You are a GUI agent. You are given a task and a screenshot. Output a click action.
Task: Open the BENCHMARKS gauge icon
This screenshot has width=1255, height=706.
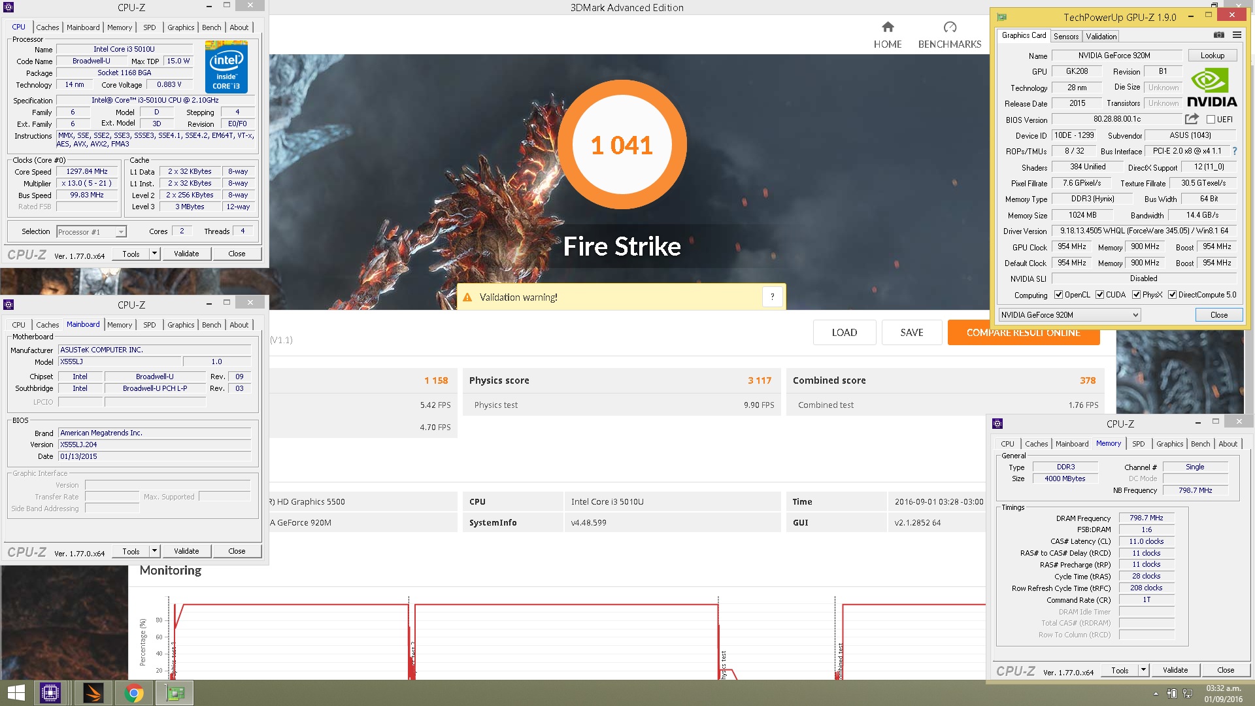click(950, 27)
